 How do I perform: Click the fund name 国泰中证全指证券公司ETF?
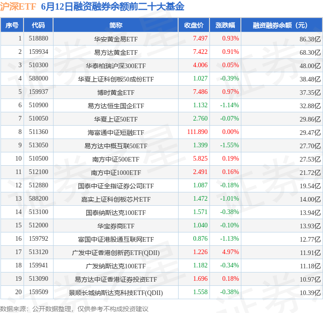tap(116, 186)
